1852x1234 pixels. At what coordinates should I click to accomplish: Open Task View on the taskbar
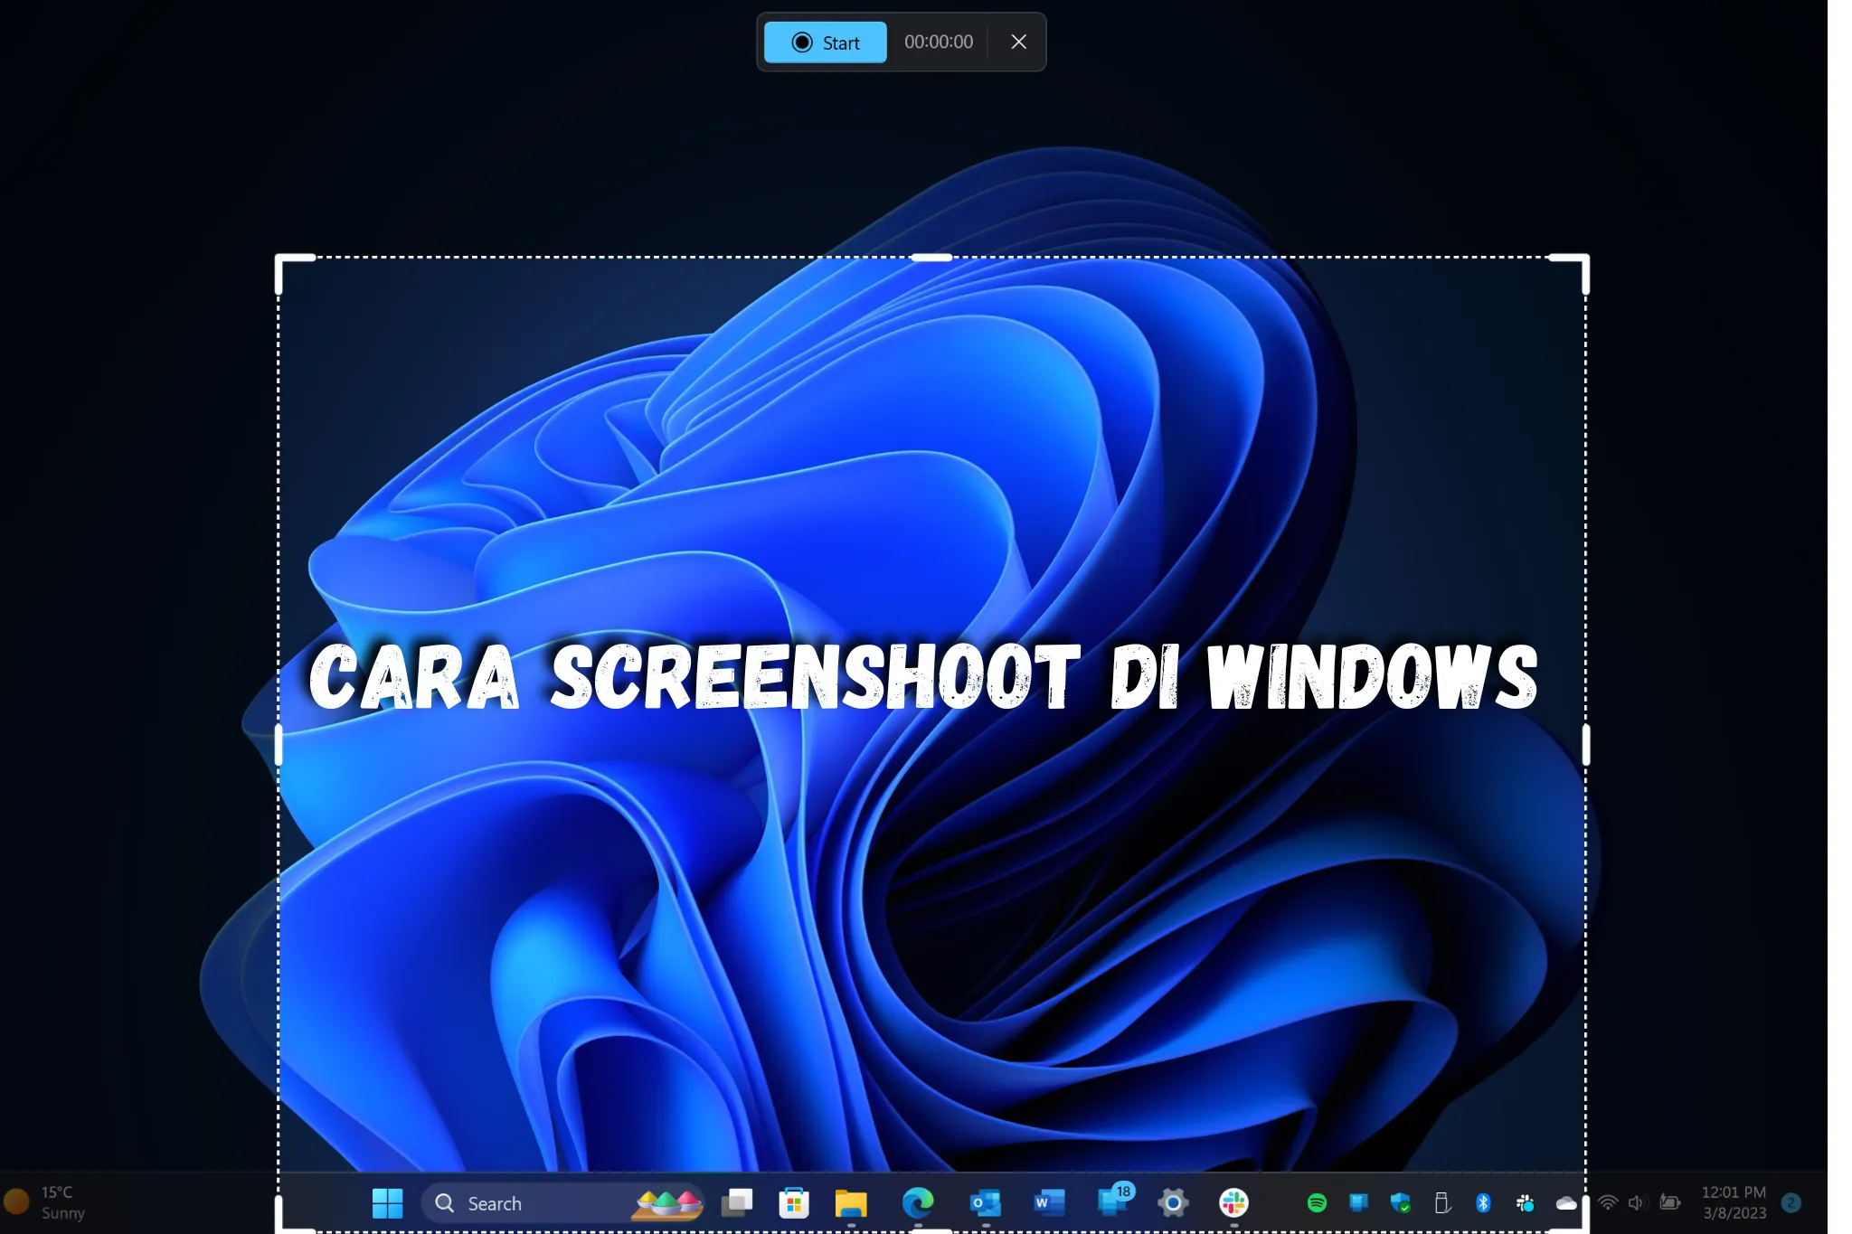737,1203
